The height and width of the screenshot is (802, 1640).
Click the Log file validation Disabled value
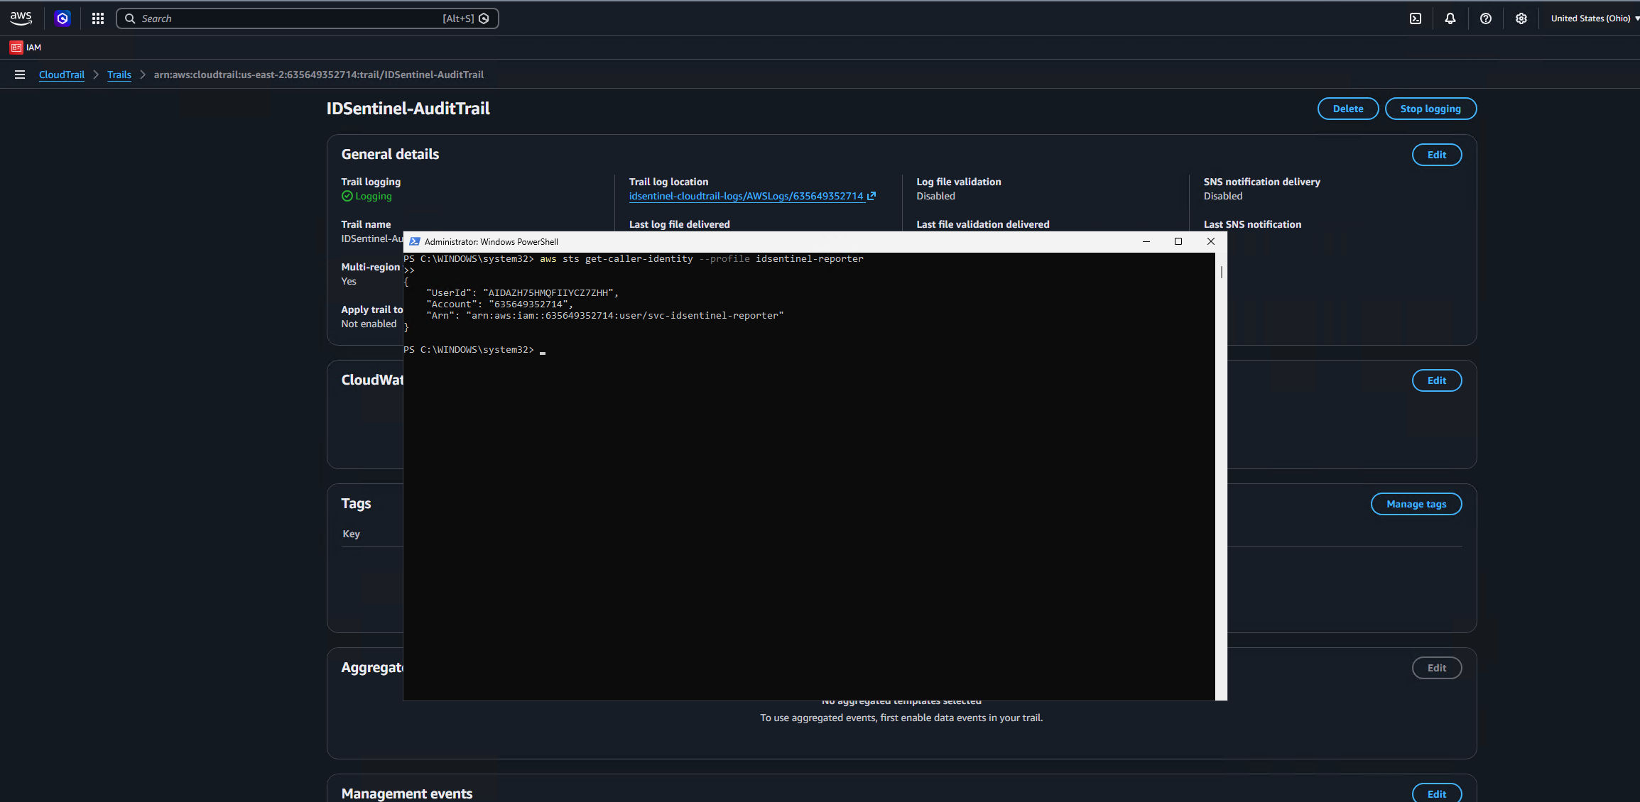point(935,196)
